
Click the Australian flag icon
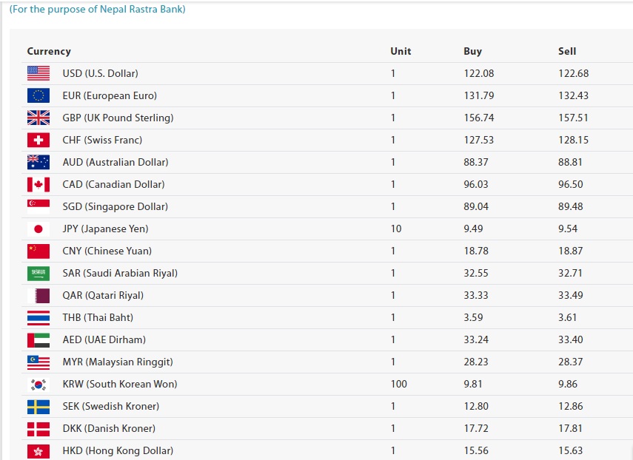(x=38, y=162)
